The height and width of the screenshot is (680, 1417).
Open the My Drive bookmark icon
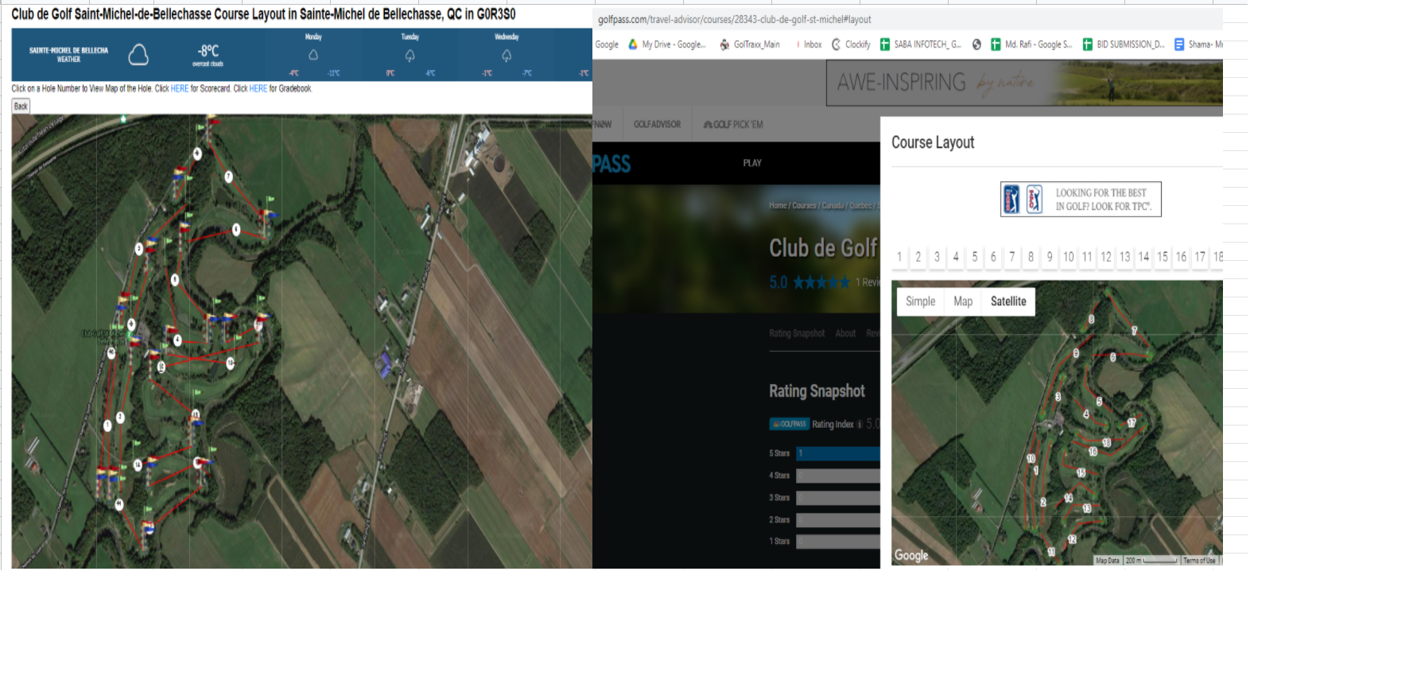[633, 45]
